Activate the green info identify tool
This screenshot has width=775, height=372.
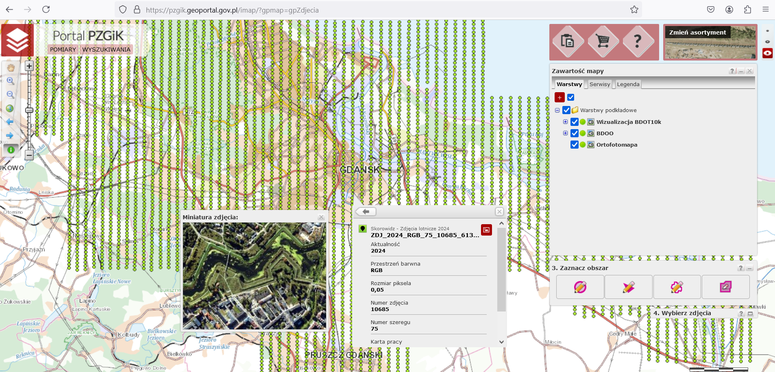[x=11, y=149]
